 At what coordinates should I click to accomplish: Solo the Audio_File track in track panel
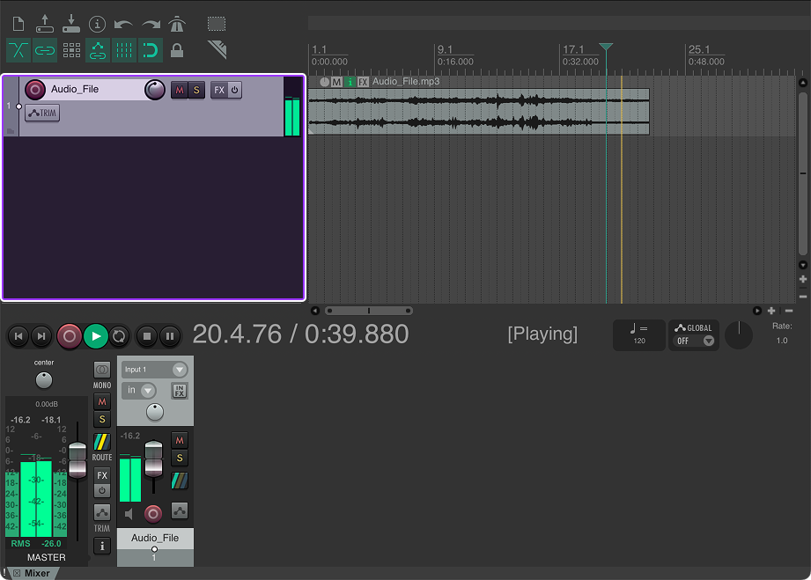[196, 90]
